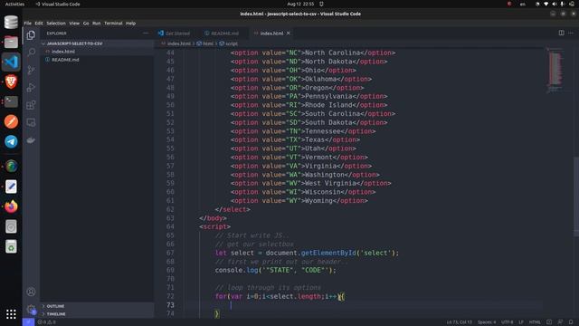579x326 pixels.
Task: Open the Go menu
Action: 86,24
